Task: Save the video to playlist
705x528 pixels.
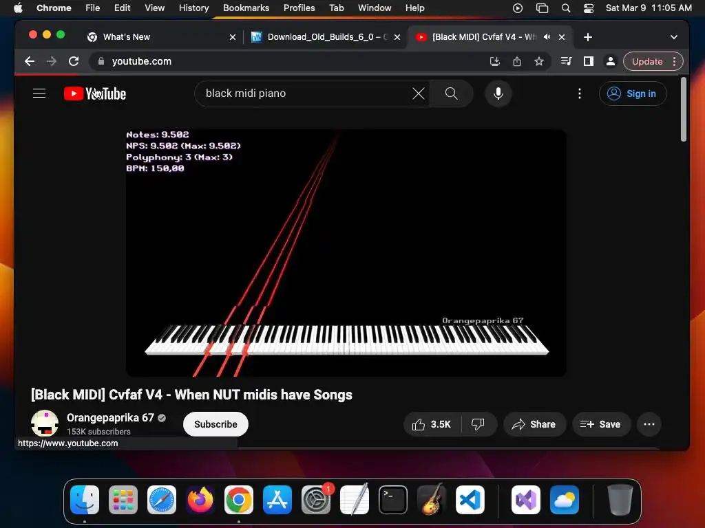Action: click(600, 424)
